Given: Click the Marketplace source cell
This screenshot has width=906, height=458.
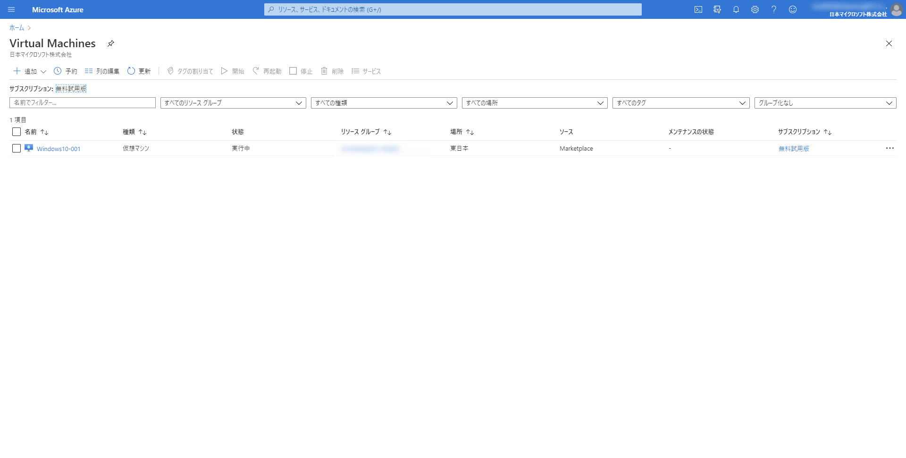Looking at the screenshot, I should pyautogui.click(x=576, y=149).
